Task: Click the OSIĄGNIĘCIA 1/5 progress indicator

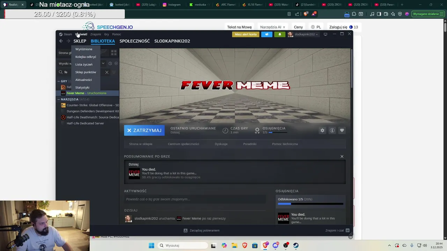Action: (x=274, y=130)
